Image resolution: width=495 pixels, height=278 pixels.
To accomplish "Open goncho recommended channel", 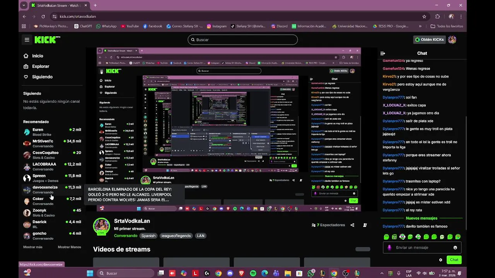I will pos(52,236).
